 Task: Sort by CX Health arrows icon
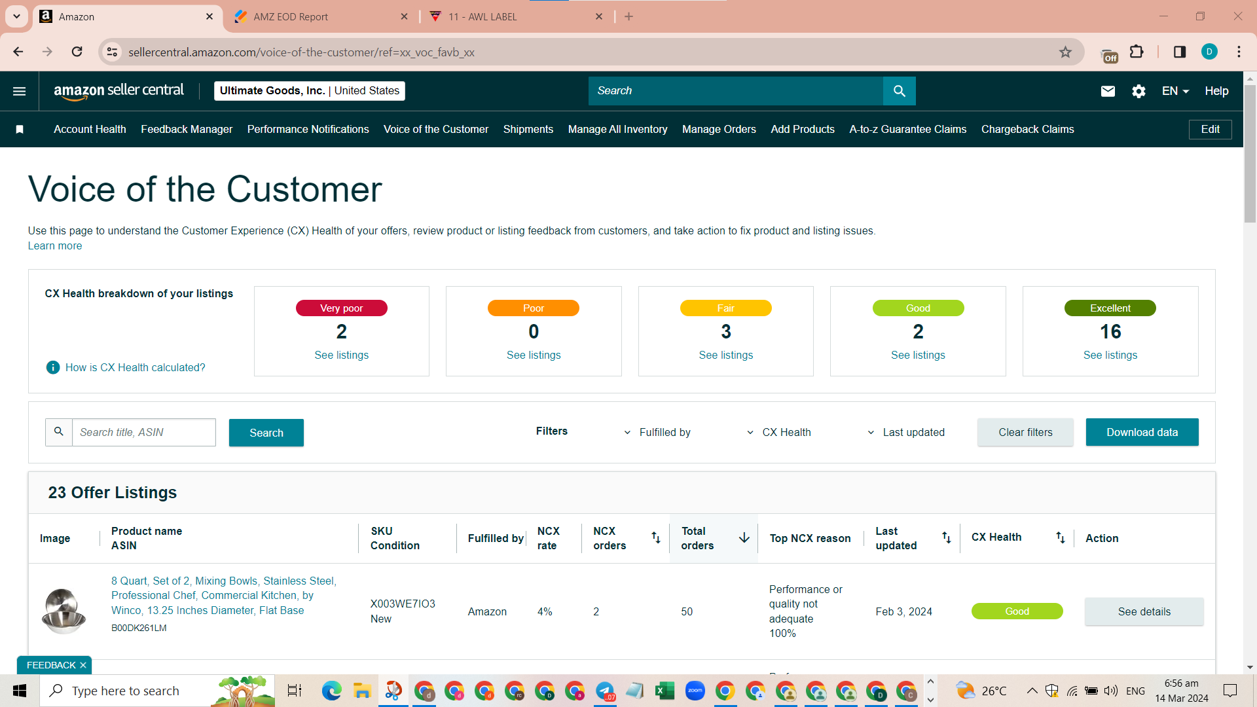(1061, 537)
